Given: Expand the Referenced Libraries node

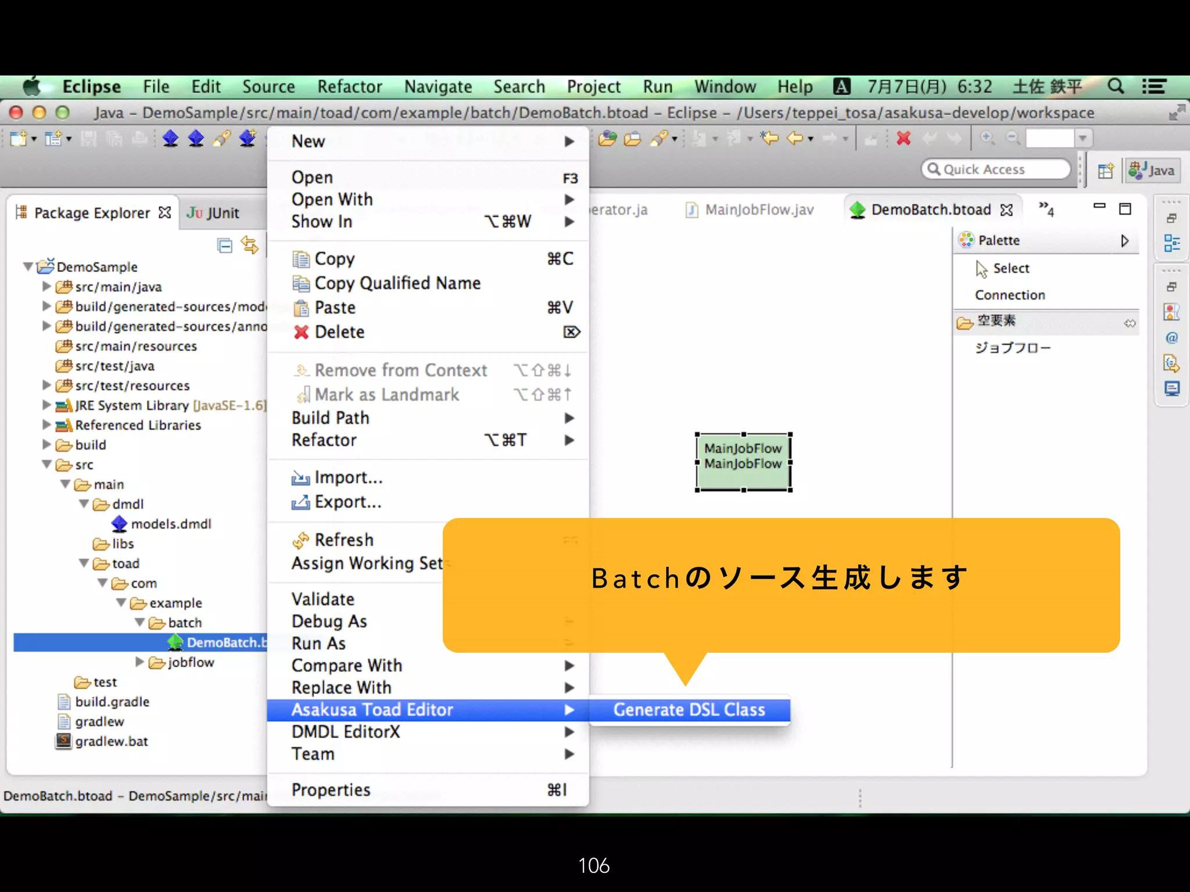Looking at the screenshot, I should pyautogui.click(x=46, y=425).
